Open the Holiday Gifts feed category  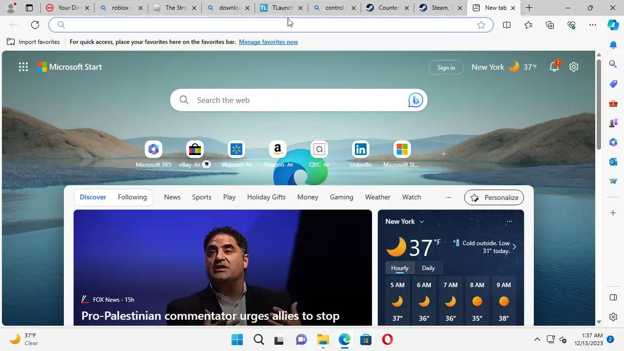click(266, 197)
